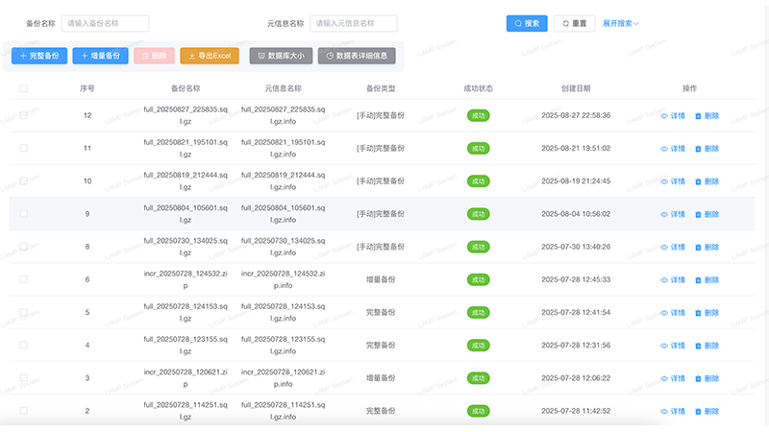Click the pink 删除 batch delete button
Image resolution: width=769 pixels, height=432 pixels.
pos(154,56)
